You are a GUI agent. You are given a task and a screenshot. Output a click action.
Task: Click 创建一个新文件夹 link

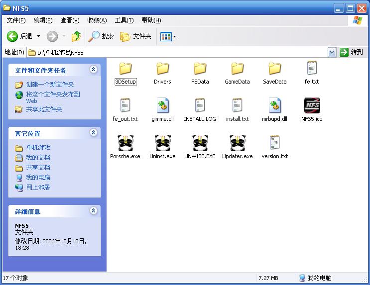point(50,85)
